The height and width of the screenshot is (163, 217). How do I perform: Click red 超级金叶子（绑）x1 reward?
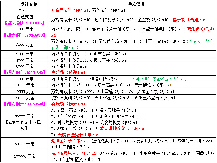[x=70, y=141]
